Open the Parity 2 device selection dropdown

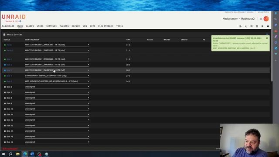[x=57, y=51]
